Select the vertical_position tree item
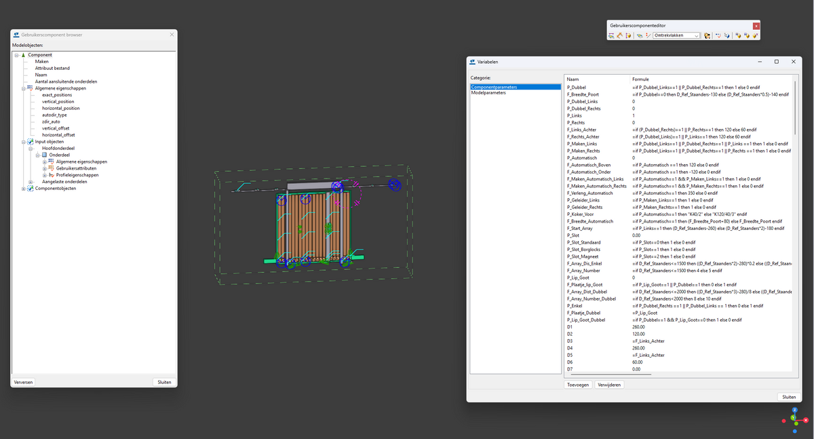This screenshot has width=814, height=439. [58, 102]
